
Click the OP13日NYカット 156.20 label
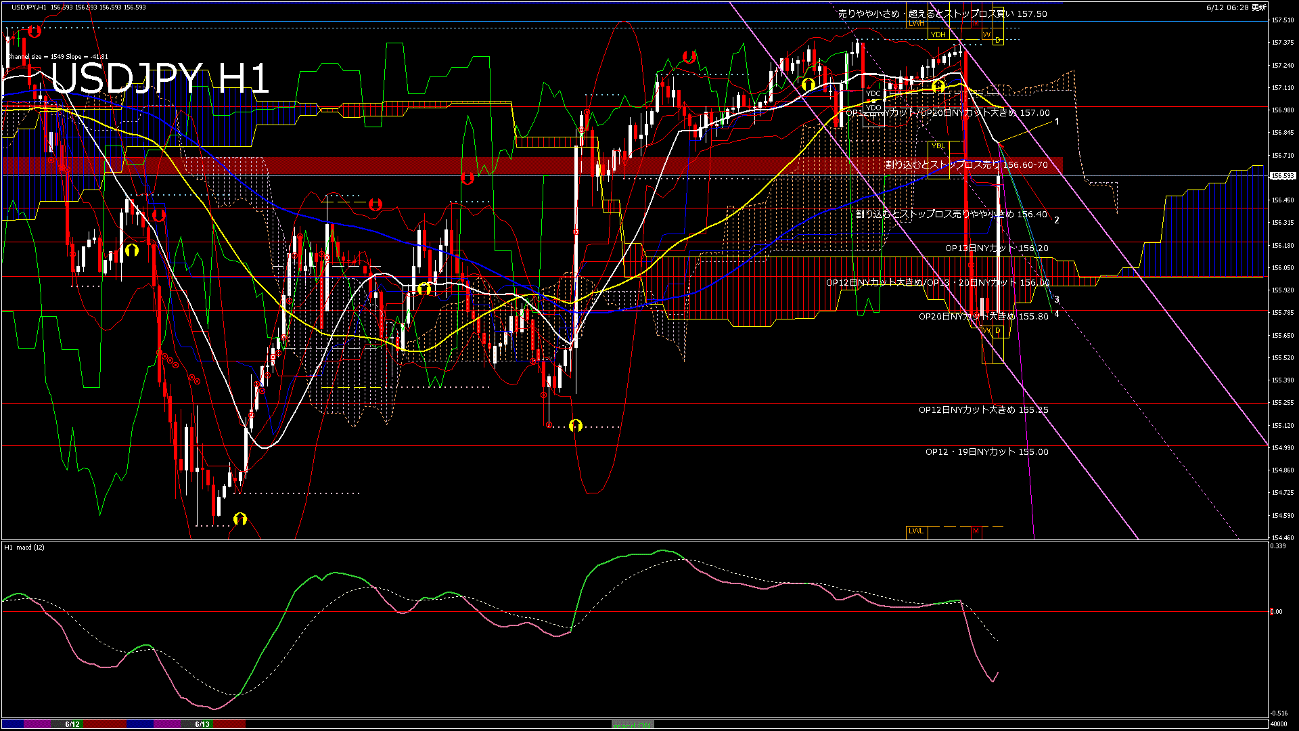[996, 248]
